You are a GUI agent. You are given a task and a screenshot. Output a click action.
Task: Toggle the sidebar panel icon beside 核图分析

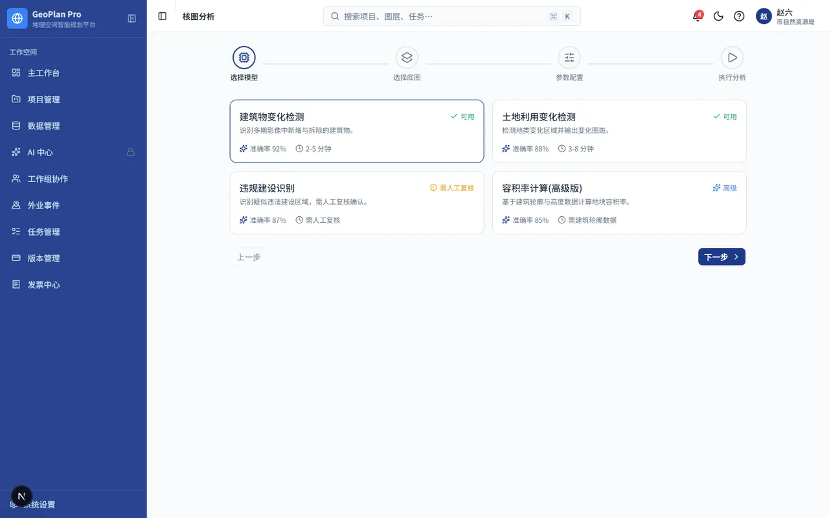pos(163,16)
